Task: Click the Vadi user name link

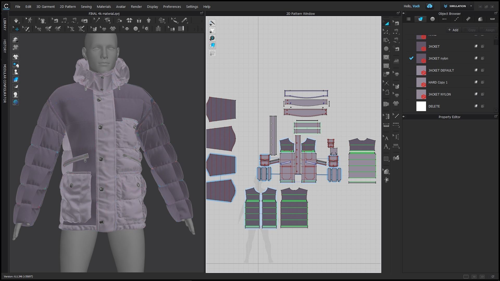Action: 416,6
